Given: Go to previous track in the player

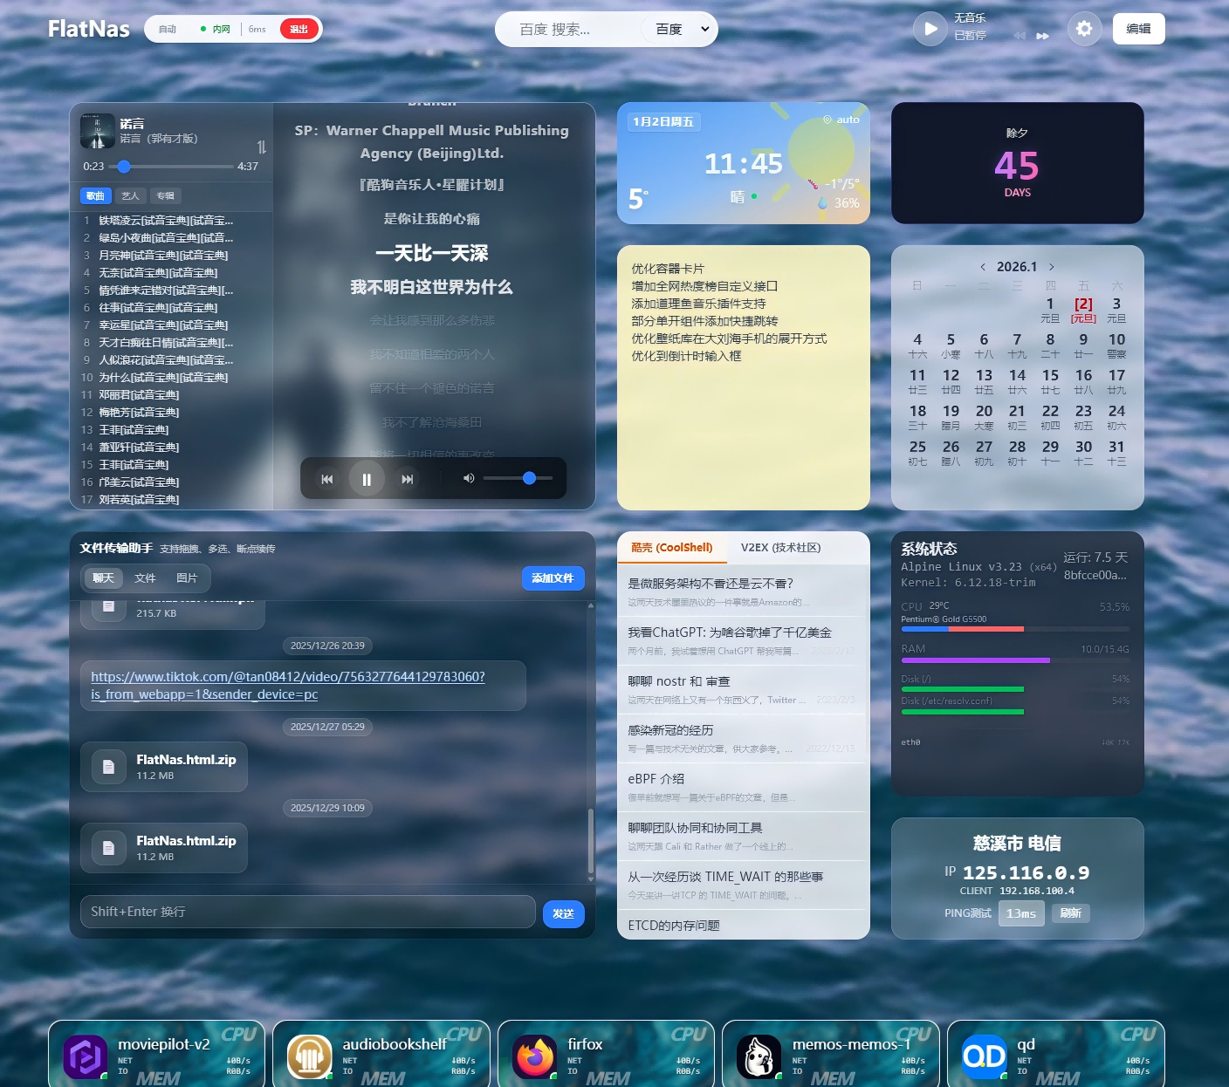Looking at the screenshot, I should pyautogui.click(x=326, y=479).
